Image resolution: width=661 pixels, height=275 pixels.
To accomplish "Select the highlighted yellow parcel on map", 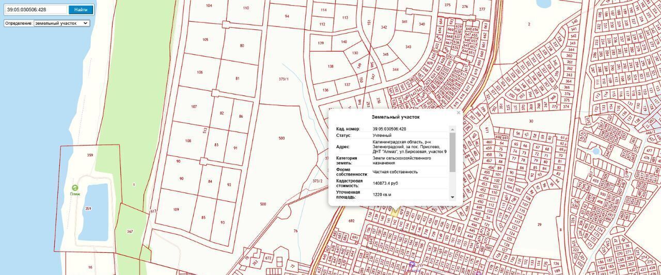I will [x=396, y=211].
